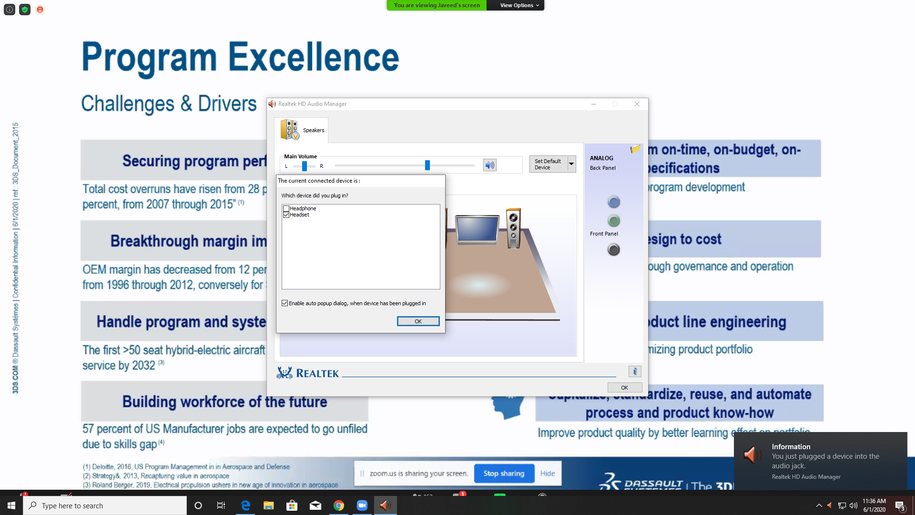
Task: Click the monitor in the room illustration
Action: coord(477,229)
